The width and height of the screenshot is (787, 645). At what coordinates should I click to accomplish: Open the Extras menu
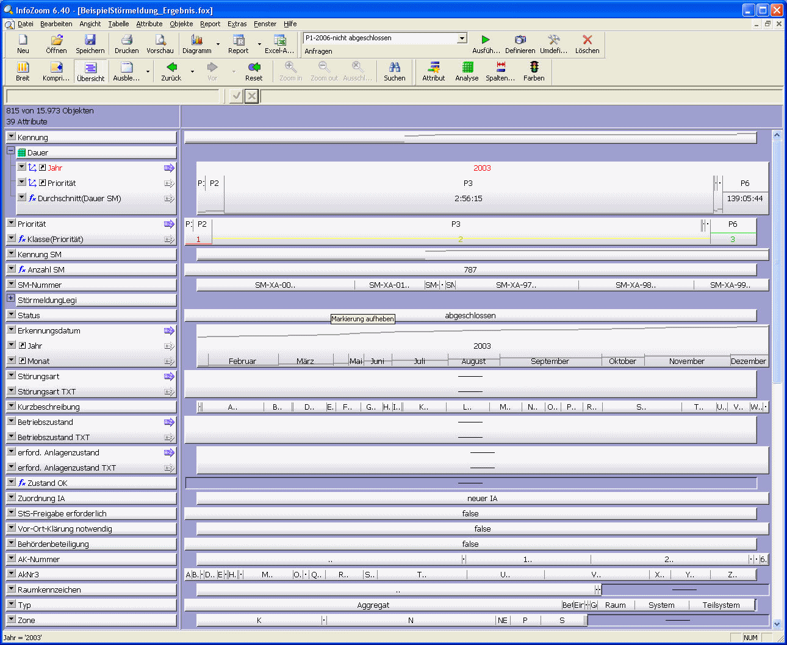coord(237,24)
